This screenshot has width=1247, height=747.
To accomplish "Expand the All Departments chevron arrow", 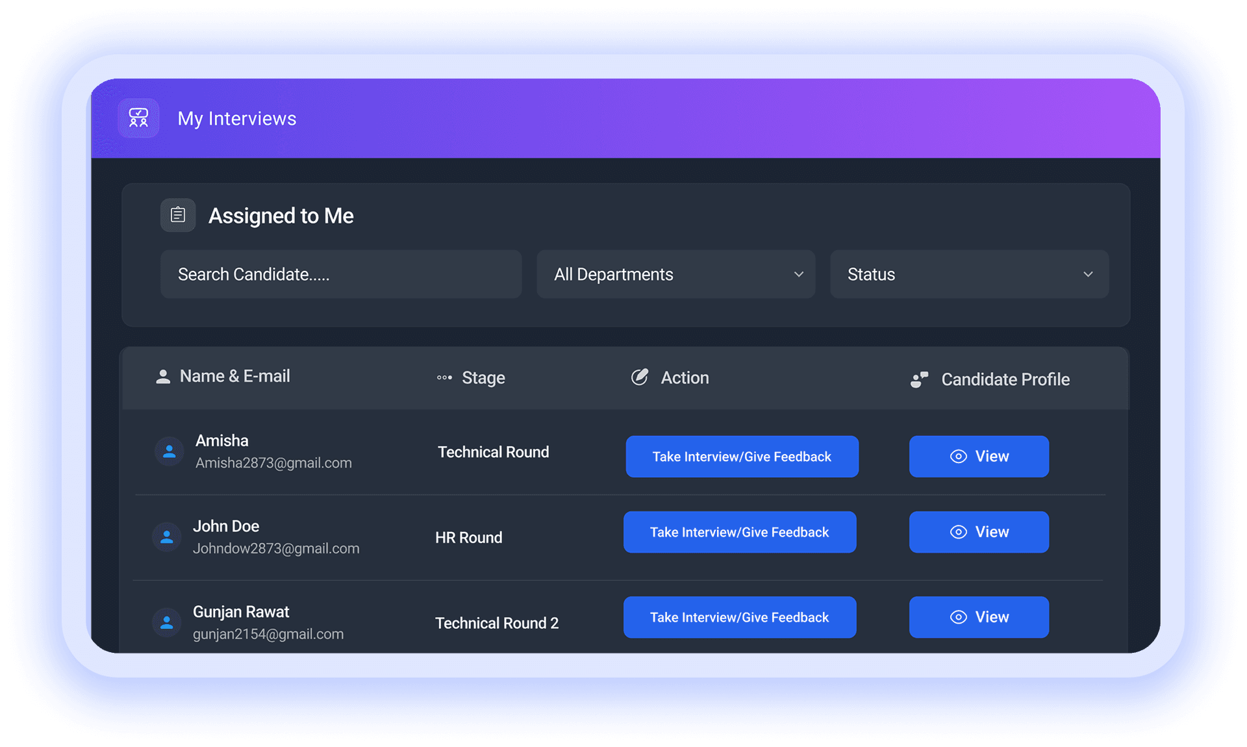I will tap(798, 275).
